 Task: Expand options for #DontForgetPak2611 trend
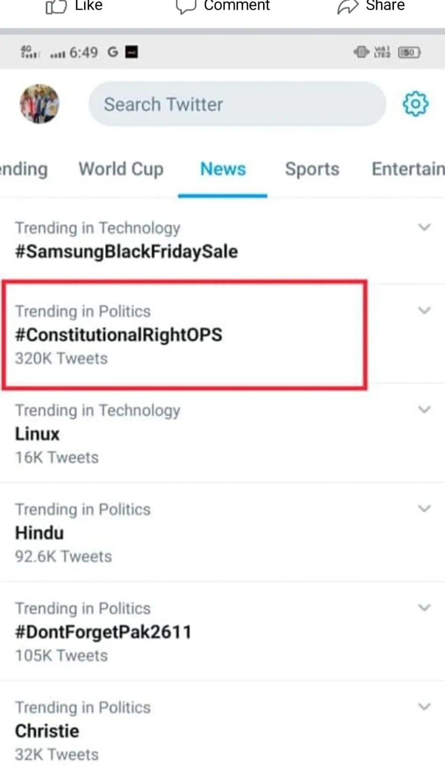[x=424, y=608]
